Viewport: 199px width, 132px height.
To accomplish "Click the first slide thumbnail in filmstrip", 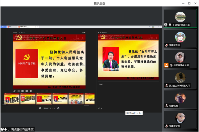I will (x=12, y=99).
